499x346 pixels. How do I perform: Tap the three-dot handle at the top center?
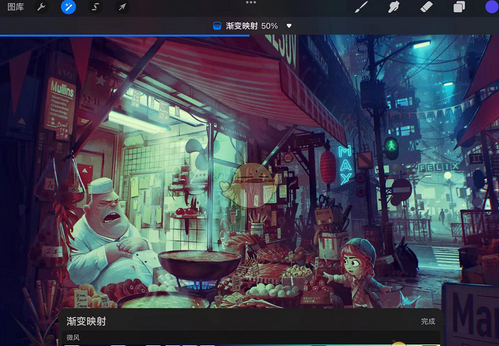(x=251, y=2)
